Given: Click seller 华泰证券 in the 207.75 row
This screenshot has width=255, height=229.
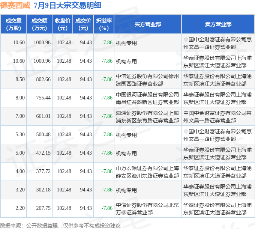Looking at the screenshot, I should tap(217, 209).
